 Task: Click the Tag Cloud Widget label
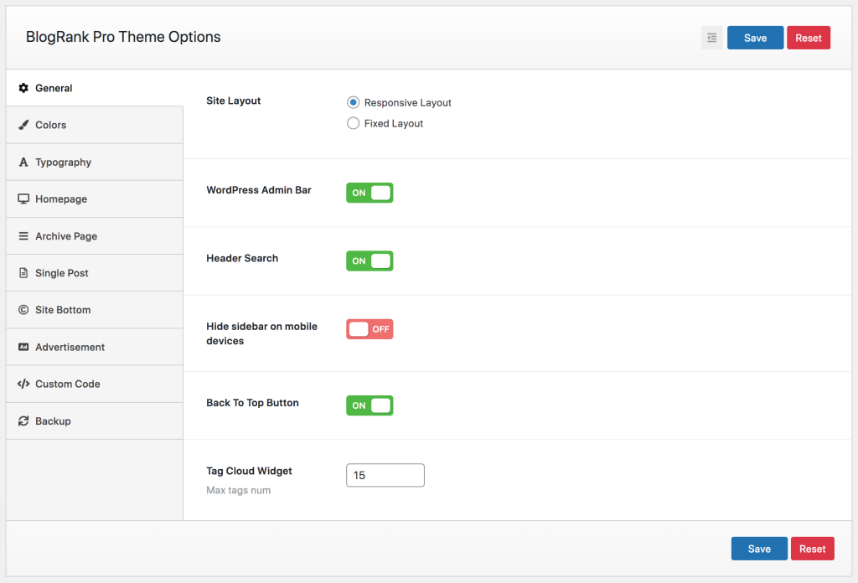click(x=249, y=471)
